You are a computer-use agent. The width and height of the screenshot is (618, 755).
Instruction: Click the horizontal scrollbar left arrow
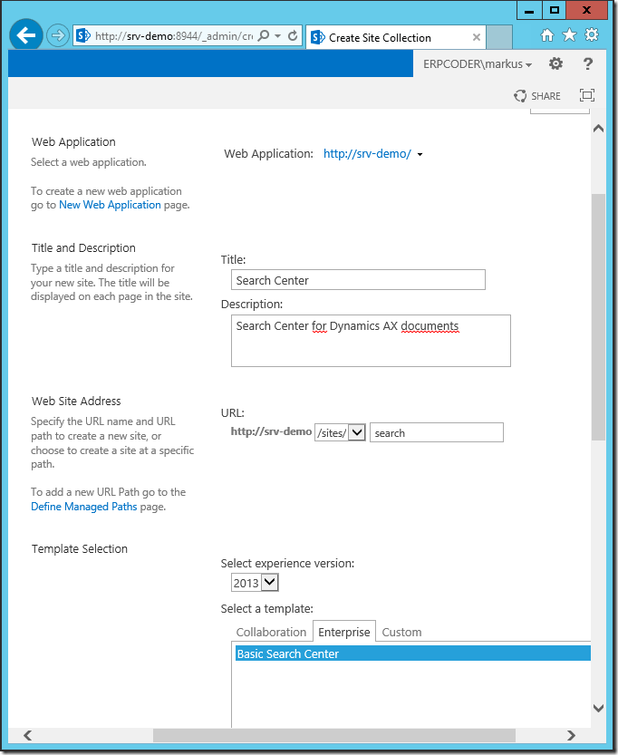(x=27, y=735)
